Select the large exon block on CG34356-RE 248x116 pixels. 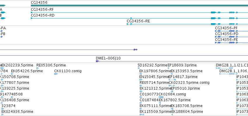[213, 24]
